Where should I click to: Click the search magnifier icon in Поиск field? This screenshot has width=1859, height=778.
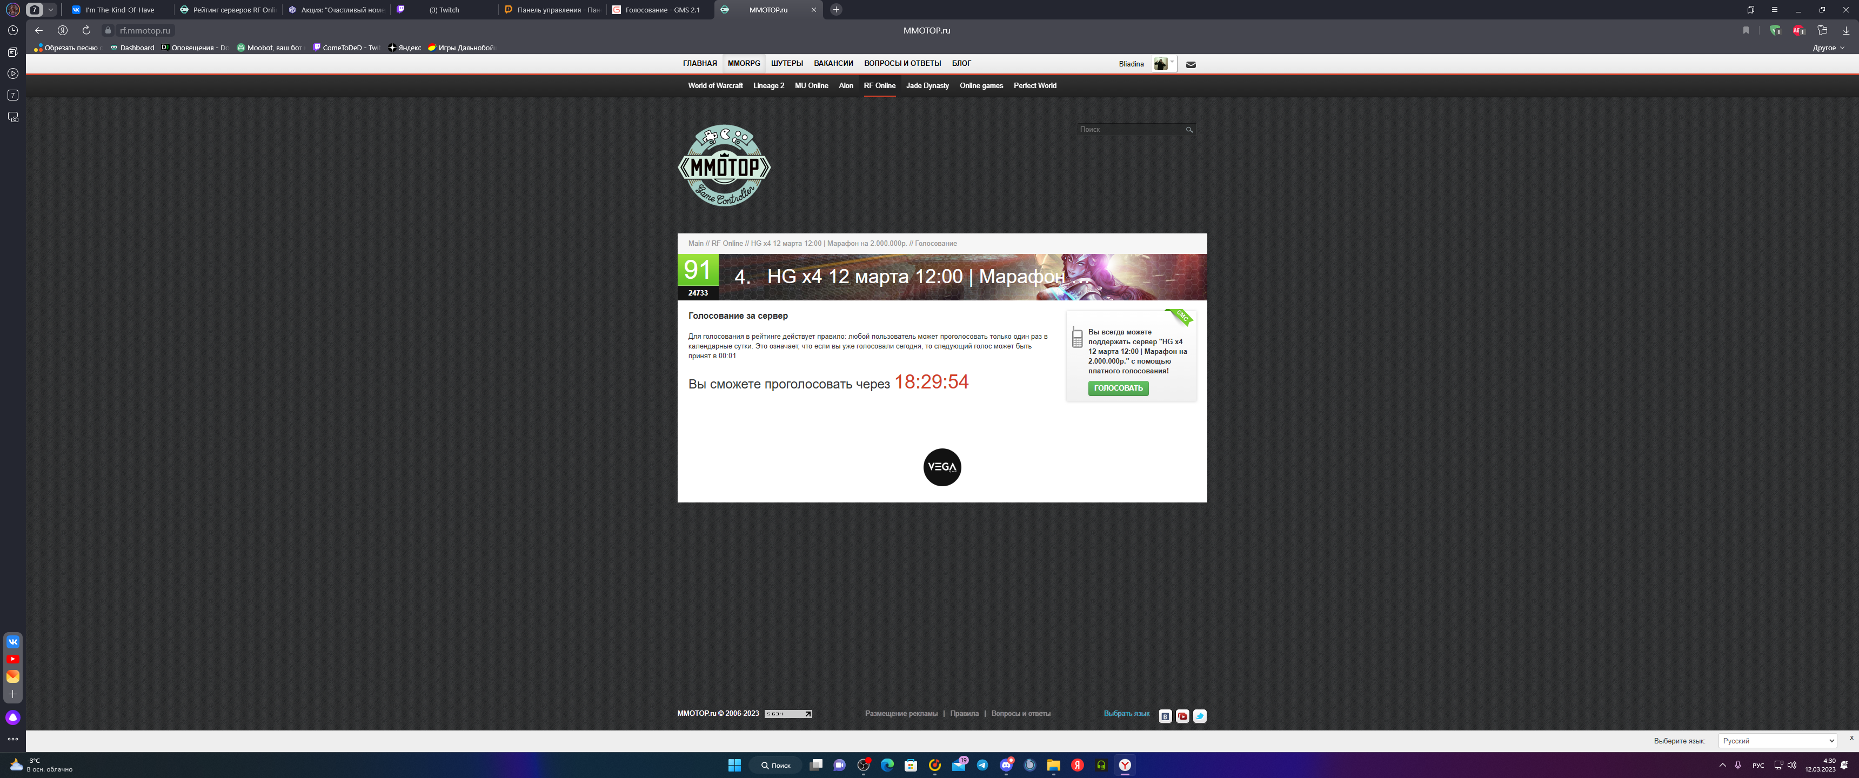pyautogui.click(x=1188, y=130)
